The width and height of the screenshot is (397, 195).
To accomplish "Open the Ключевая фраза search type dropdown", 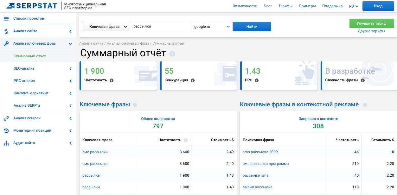I will click(106, 27).
